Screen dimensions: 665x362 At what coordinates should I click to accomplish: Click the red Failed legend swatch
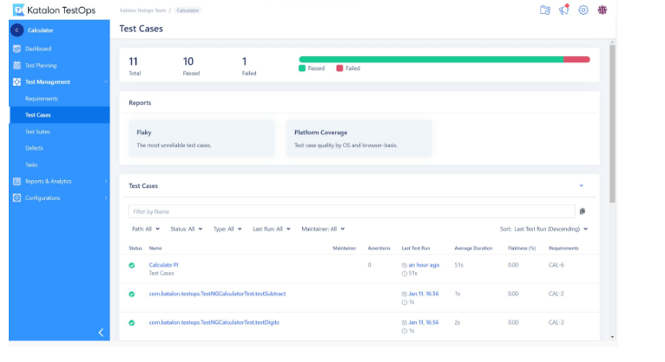(339, 68)
